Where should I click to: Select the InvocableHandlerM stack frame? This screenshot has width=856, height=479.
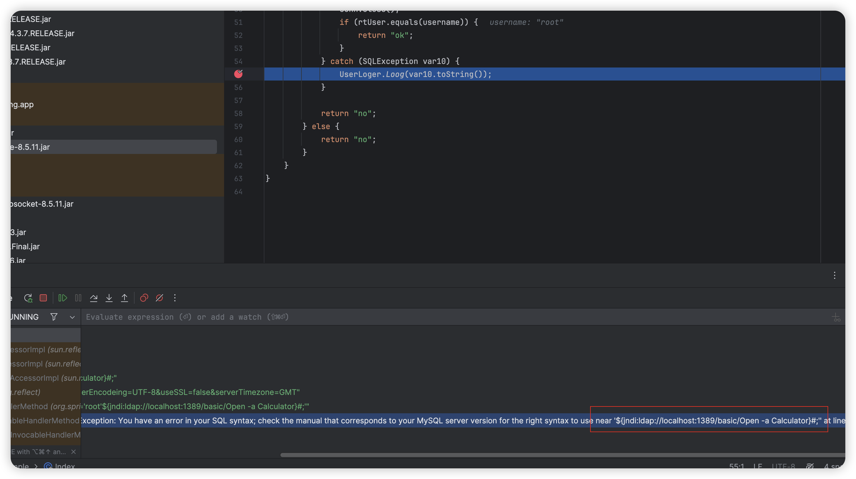(46, 435)
